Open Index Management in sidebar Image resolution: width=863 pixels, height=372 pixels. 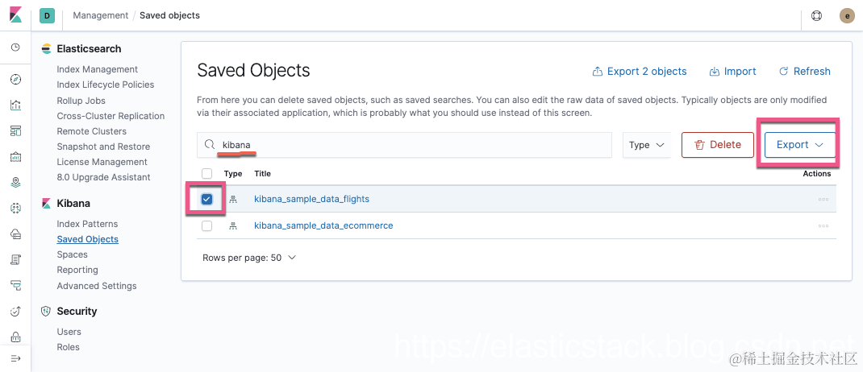(98, 69)
